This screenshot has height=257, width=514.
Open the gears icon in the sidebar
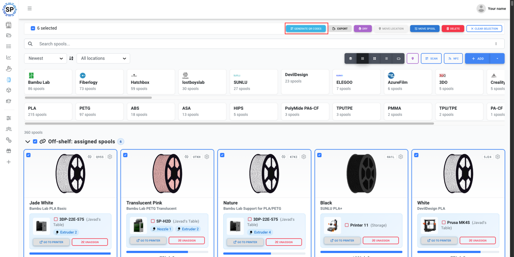[x=9, y=140]
